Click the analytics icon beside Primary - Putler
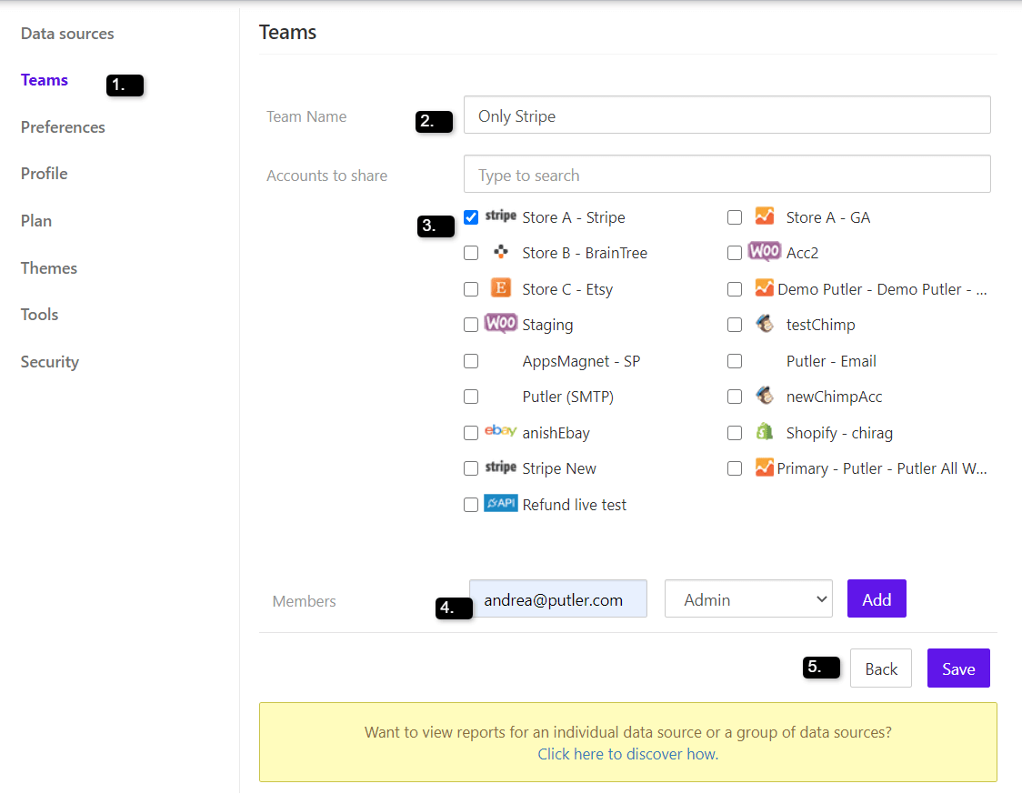1022x794 pixels. [x=765, y=467]
